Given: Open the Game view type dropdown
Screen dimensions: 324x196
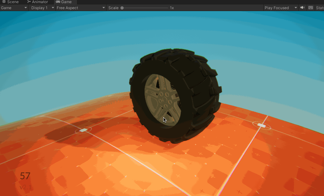Looking at the screenshot, I should (x=14, y=8).
